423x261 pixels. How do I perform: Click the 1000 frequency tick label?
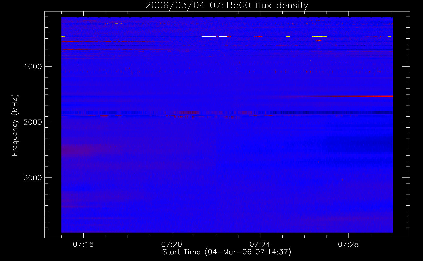point(33,67)
